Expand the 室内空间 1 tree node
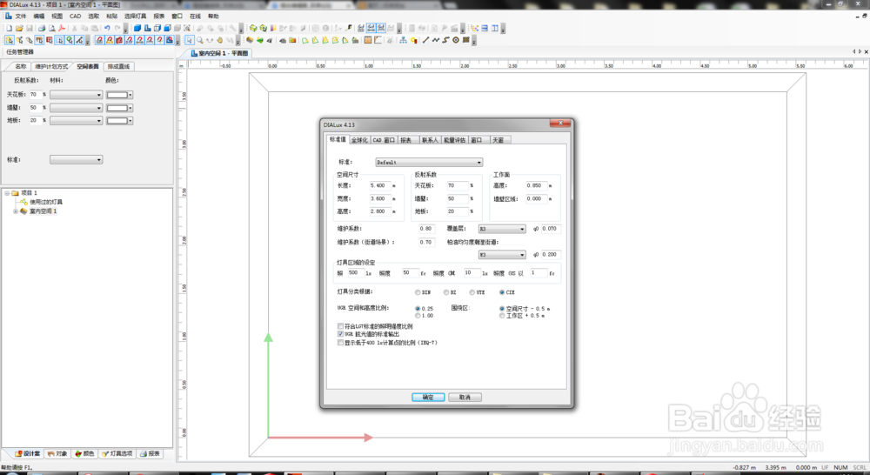 click(16, 211)
